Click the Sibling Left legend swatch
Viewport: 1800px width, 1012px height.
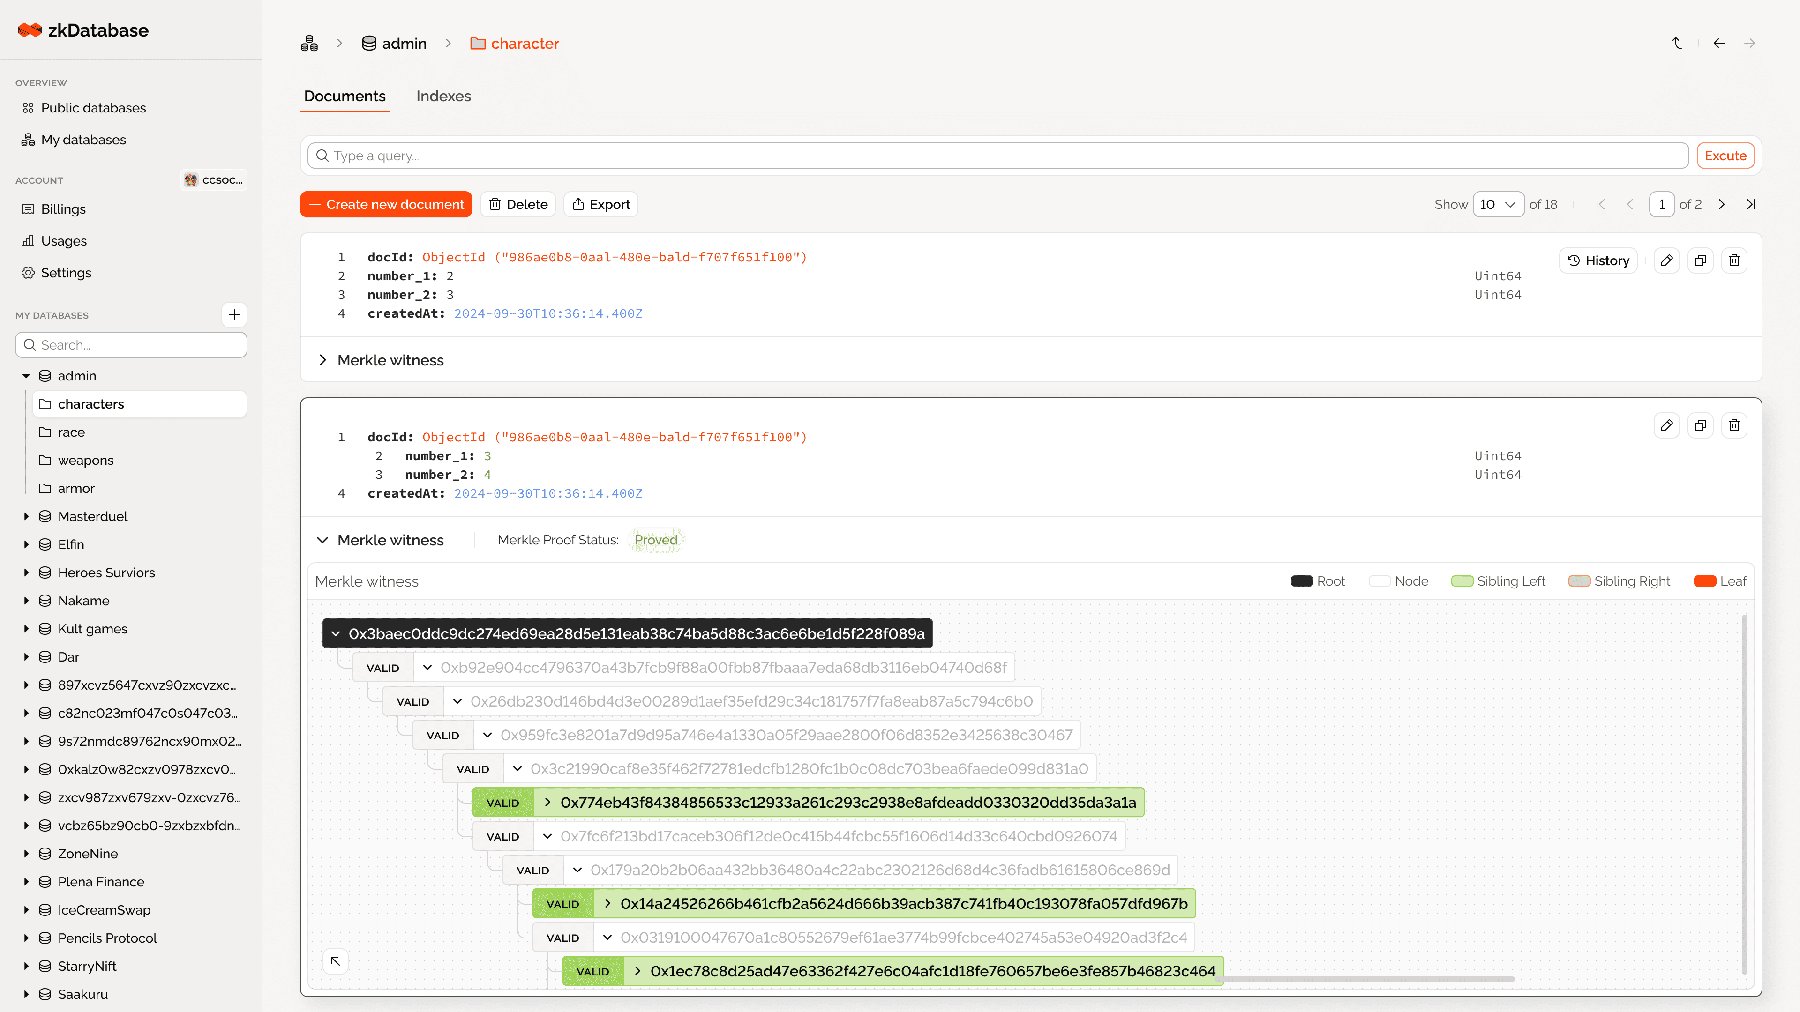(x=1462, y=581)
